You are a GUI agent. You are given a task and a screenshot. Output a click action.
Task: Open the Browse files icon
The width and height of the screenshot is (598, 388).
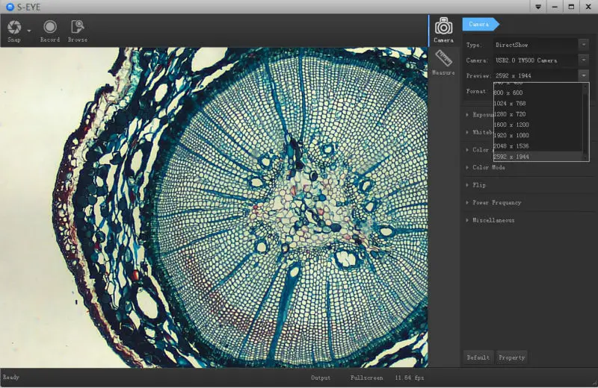pyautogui.click(x=77, y=28)
